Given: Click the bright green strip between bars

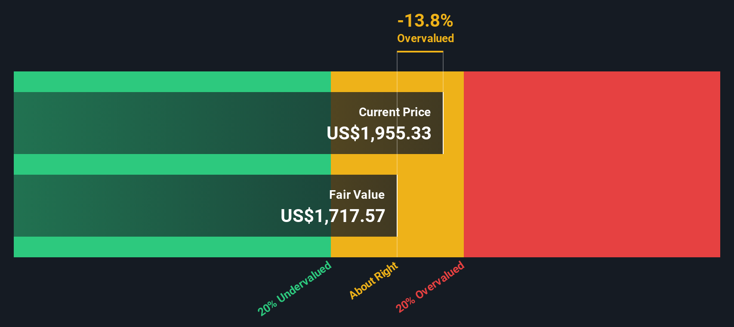Looking at the screenshot, I should pyautogui.click(x=172, y=164).
